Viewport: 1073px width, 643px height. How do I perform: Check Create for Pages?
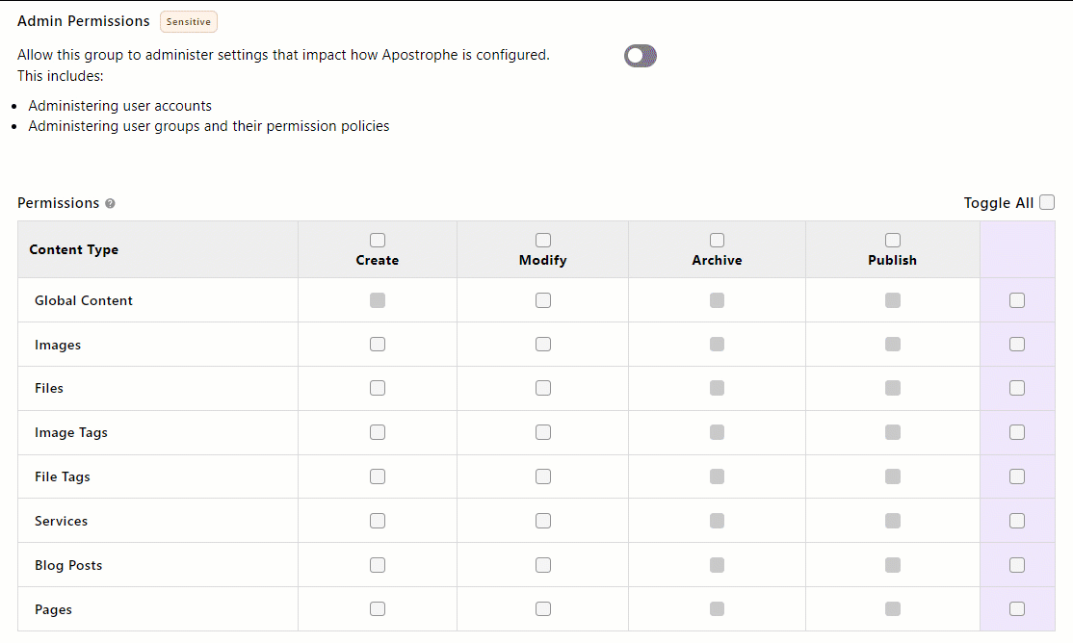[x=377, y=608]
